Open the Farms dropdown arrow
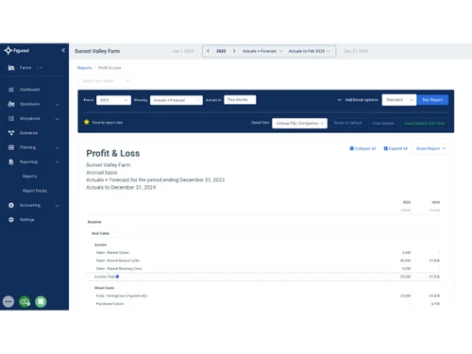This screenshot has width=472, height=354. 41,68
